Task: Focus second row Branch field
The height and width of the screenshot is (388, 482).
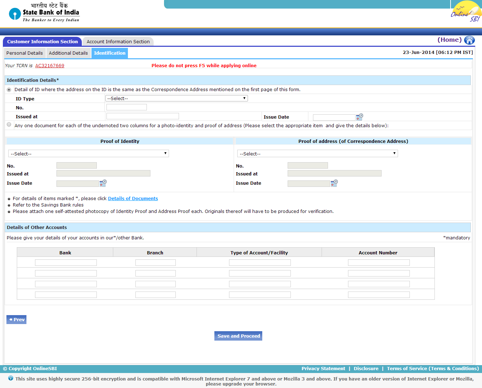Action: pyautogui.click(x=155, y=273)
